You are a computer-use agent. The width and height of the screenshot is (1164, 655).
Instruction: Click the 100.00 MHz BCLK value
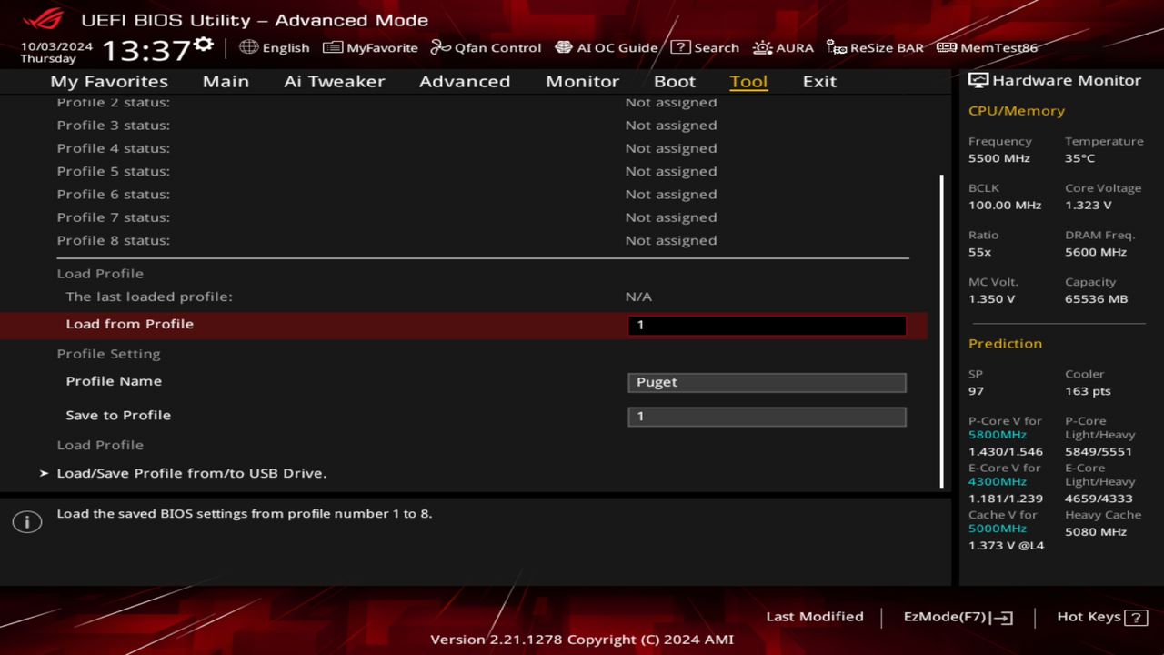click(1005, 206)
